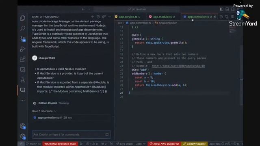Click CodeWhisperer in status bar
Viewport: 260px width, 146px height.
194,144
